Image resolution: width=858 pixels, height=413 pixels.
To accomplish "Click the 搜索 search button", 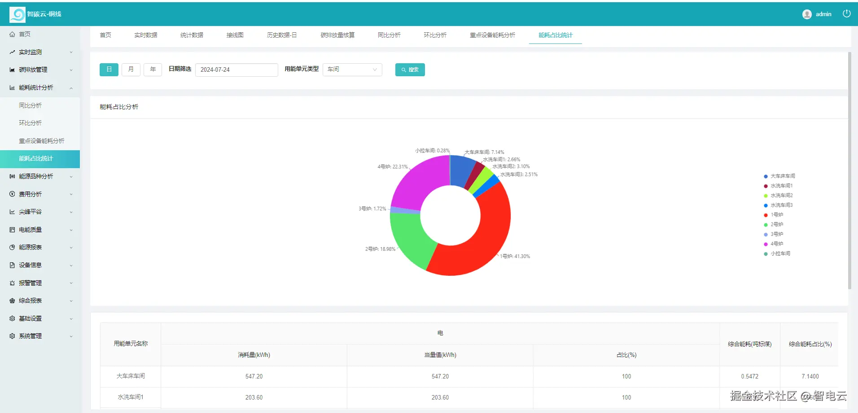I will [x=410, y=70].
